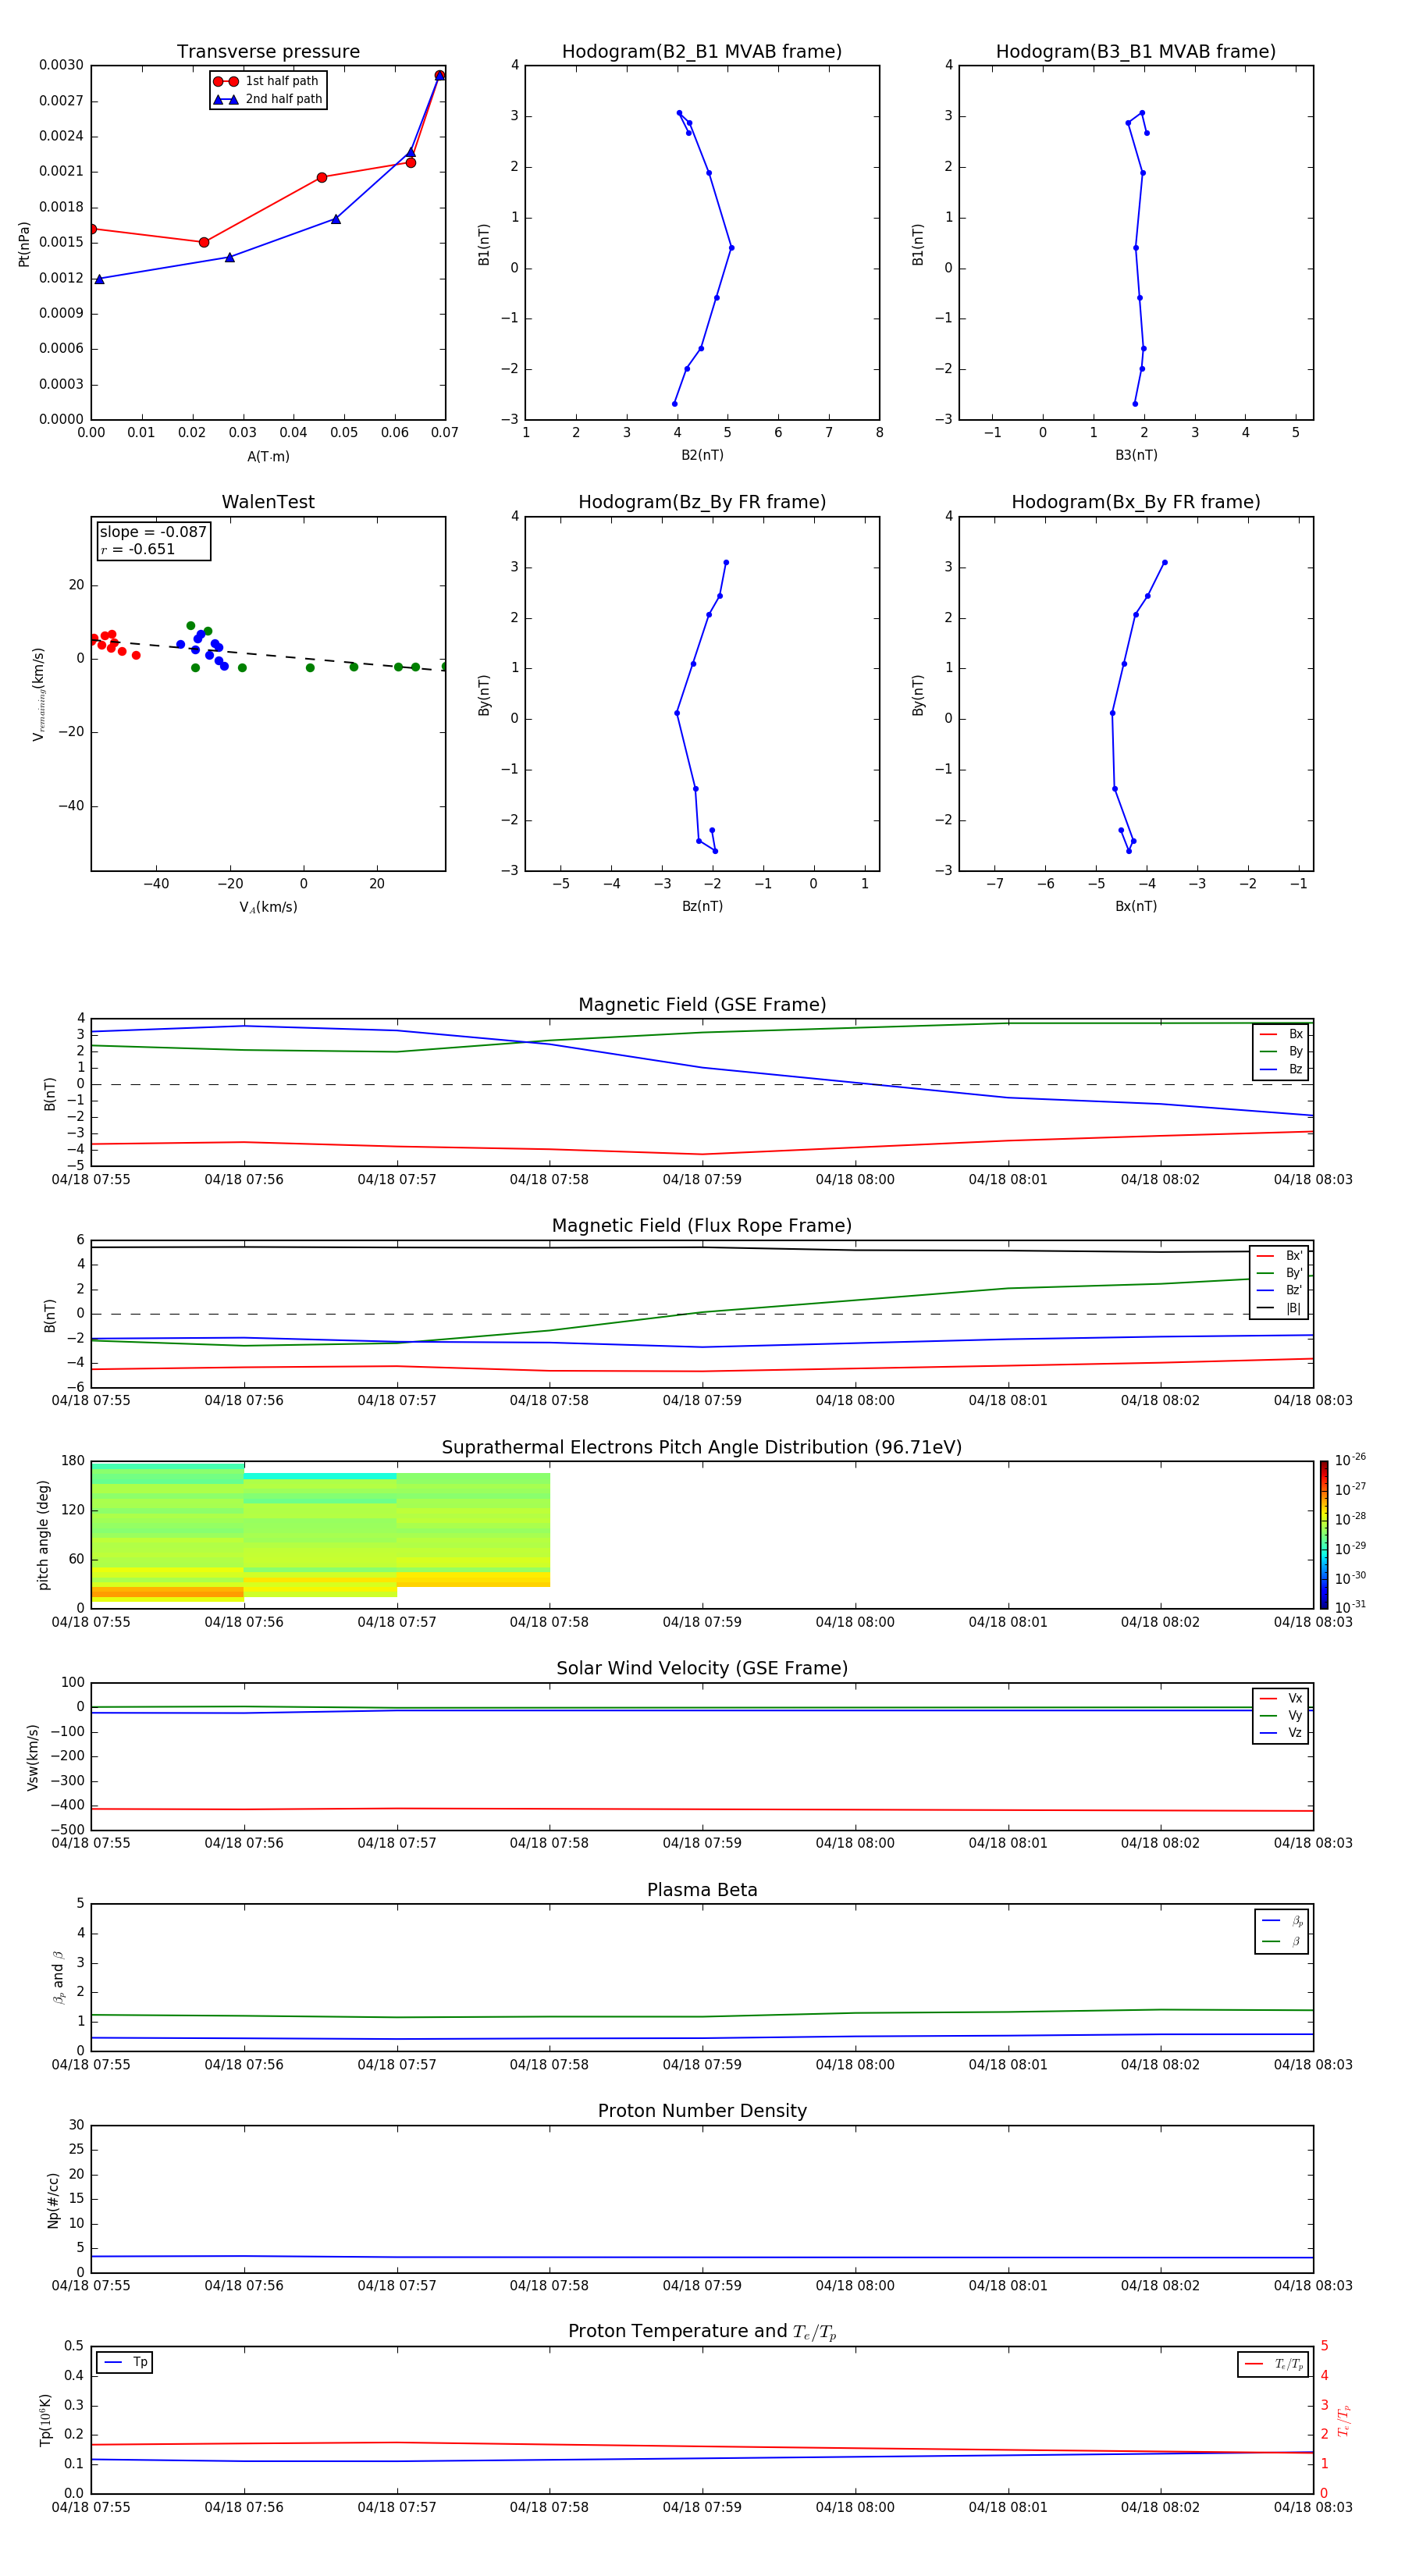The image size is (1405, 2576).
Task: Click the red circle marker for 1st half path legend
Action: tap(226, 81)
